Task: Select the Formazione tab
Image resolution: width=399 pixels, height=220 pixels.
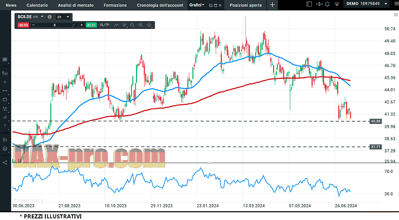Action: (115, 5)
